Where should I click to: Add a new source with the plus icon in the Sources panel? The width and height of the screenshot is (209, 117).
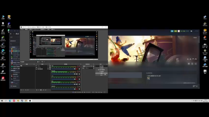37,90
